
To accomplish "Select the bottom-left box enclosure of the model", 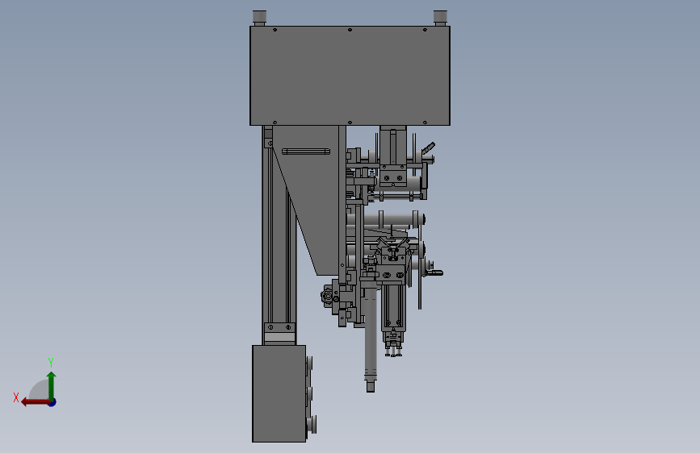I will click(x=279, y=393).
